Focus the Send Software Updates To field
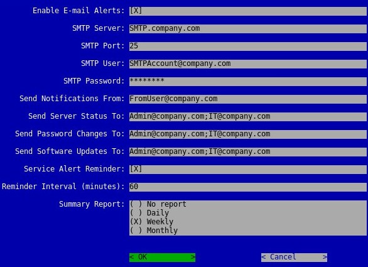This screenshot has width=368, height=267. point(248,152)
